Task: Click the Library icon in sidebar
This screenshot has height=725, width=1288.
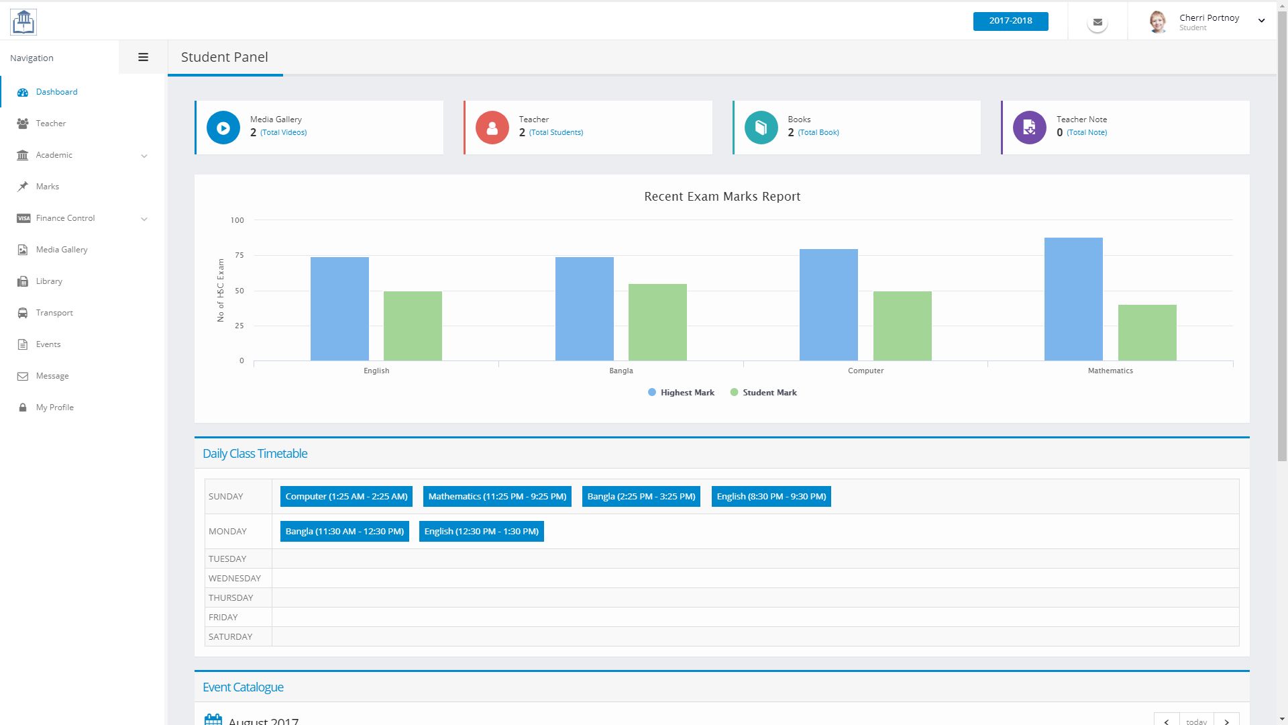Action: [23, 281]
